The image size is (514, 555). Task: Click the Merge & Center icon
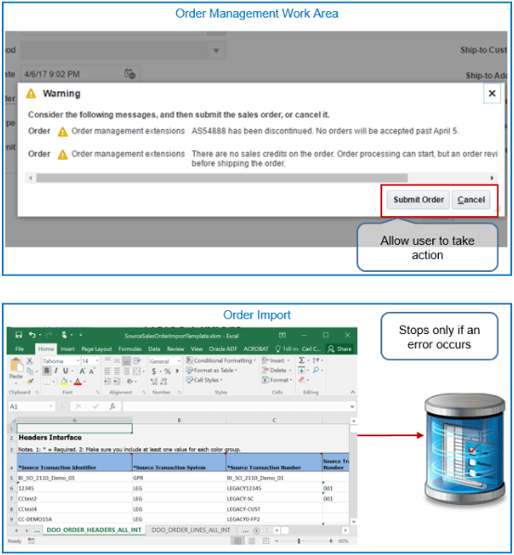point(136,371)
